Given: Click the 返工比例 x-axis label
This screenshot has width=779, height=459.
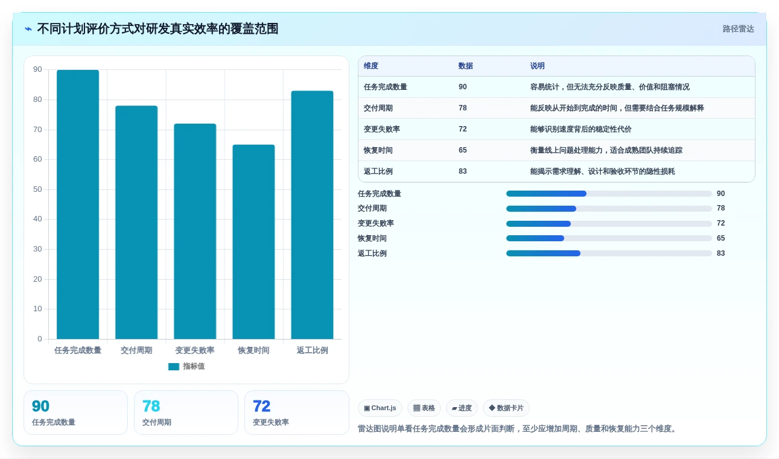Looking at the screenshot, I should 312,350.
